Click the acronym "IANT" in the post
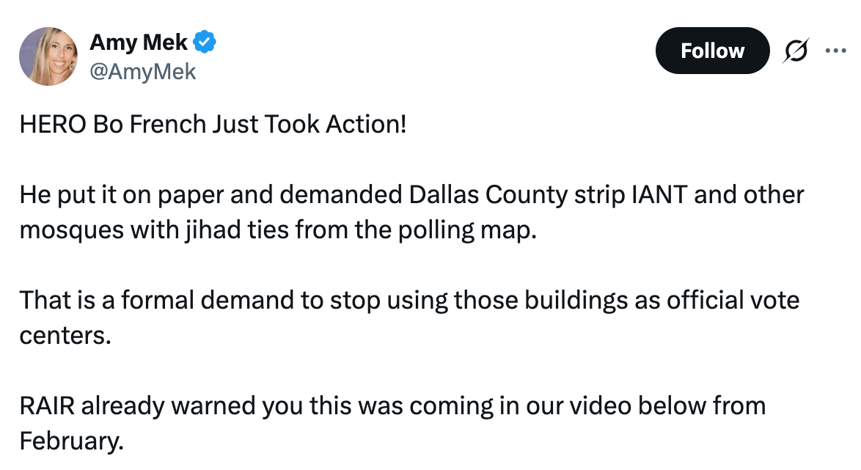The height and width of the screenshot is (470, 861). 659,194
